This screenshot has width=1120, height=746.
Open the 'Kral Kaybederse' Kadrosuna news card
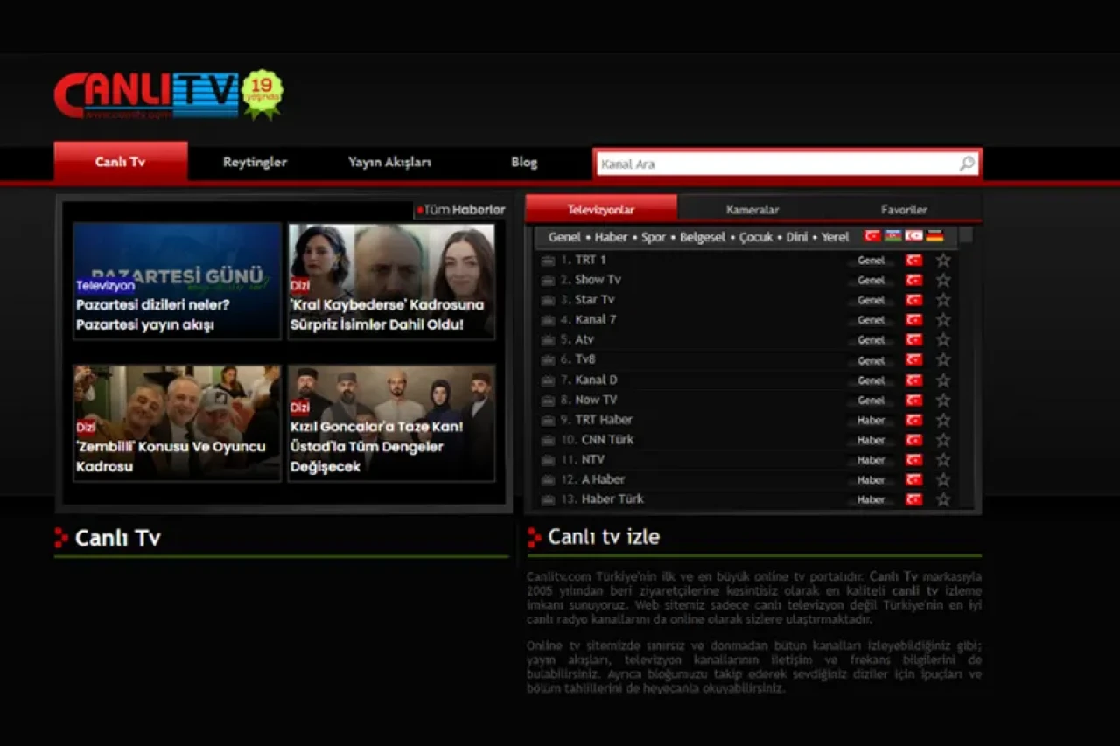pyautogui.click(x=392, y=281)
